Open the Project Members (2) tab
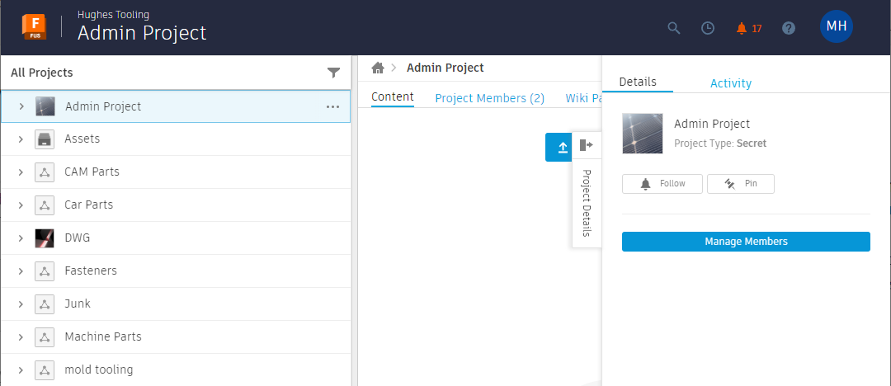The width and height of the screenshot is (891, 386). pyautogui.click(x=489, y=98)
